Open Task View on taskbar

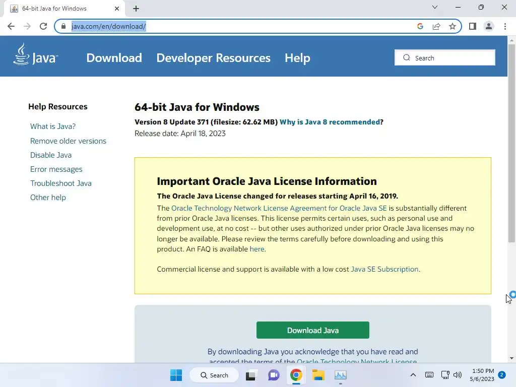[251, 375]
